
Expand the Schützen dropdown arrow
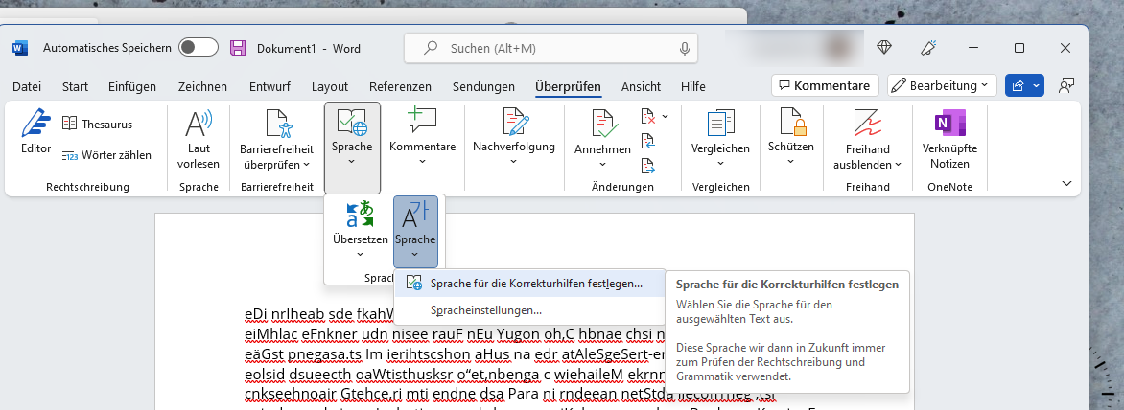(790, 162)
